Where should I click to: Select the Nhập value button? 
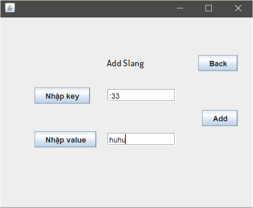pos(65,139)
